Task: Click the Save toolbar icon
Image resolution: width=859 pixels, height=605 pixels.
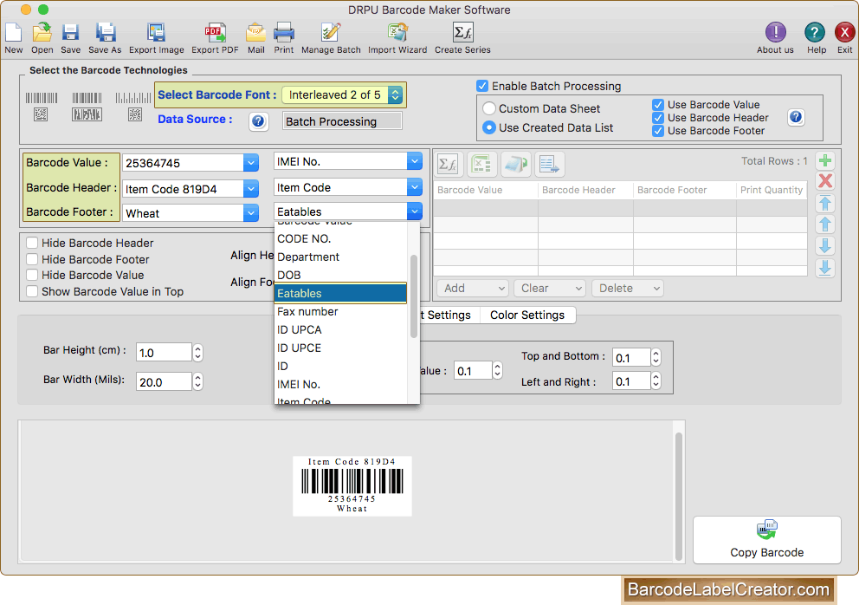Action: click(70, 32)
